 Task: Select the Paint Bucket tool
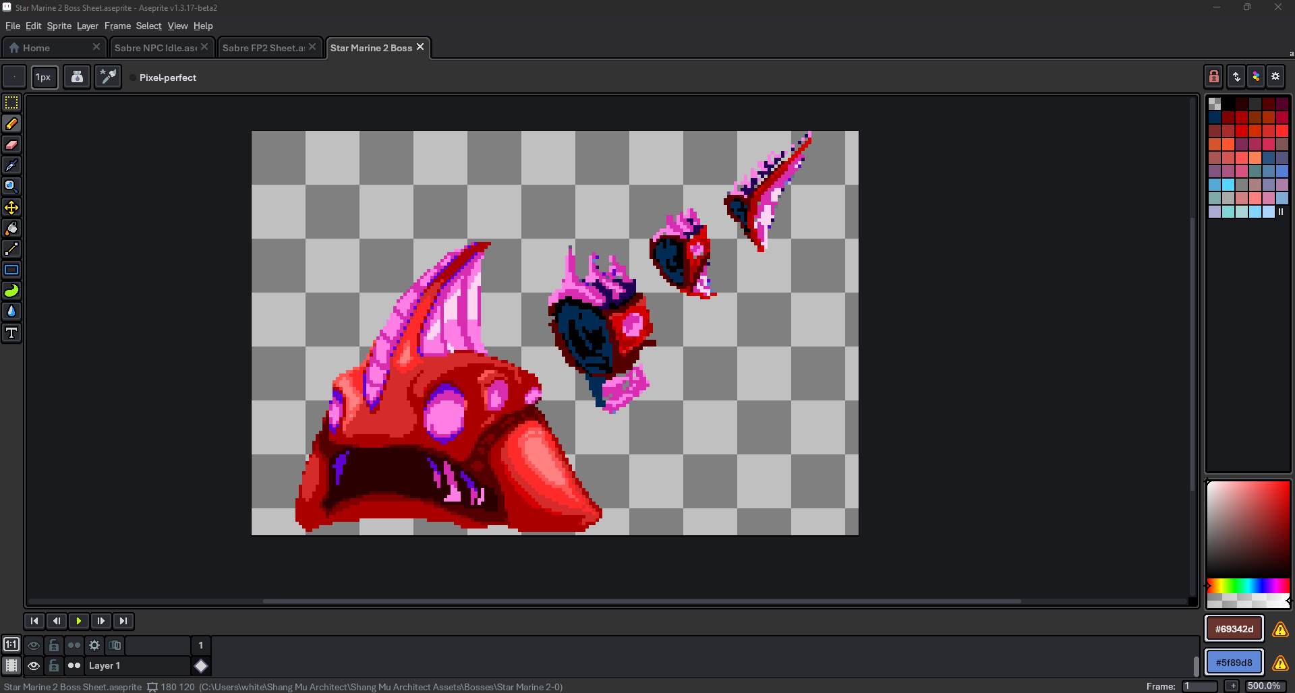11,229
